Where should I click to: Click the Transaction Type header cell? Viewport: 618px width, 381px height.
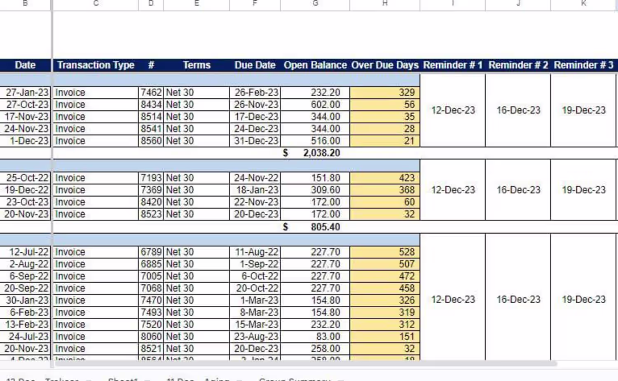coord(96,65)
